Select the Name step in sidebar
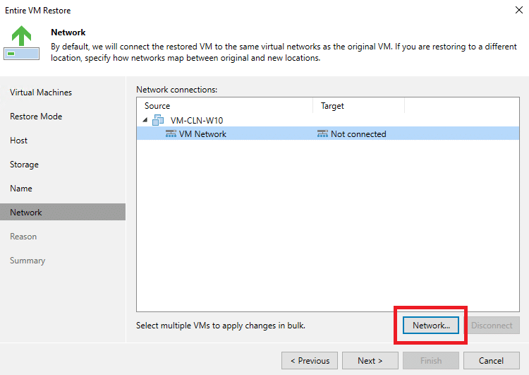This screenshot has height=375, width=529. pyautogui.click(x=21, y=188)
